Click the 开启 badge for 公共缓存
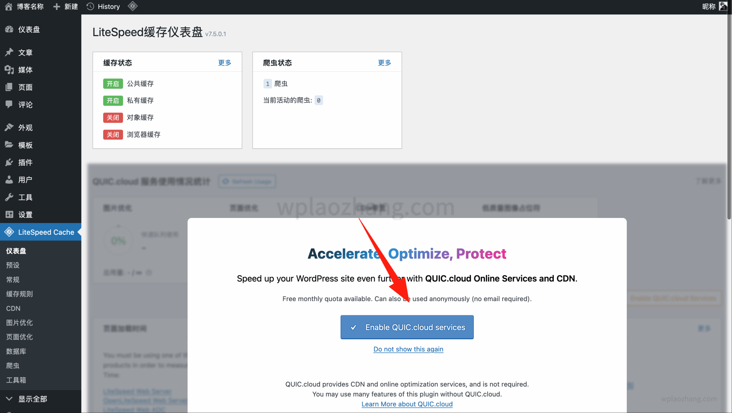This screenshot has height=413, width=732. [x=113, y=84]
